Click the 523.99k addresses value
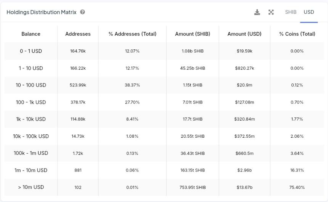 click(78, 85)
